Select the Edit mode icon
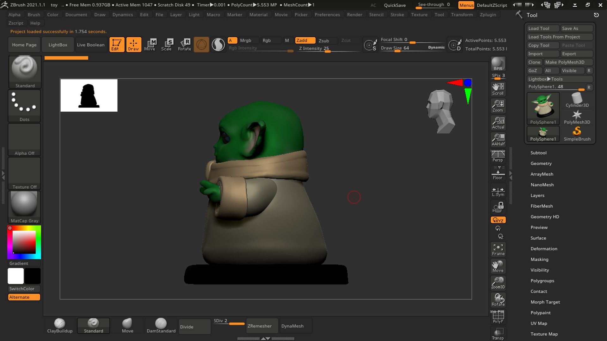607x341 pixels. pyautogui.click(x=117, y=45)
